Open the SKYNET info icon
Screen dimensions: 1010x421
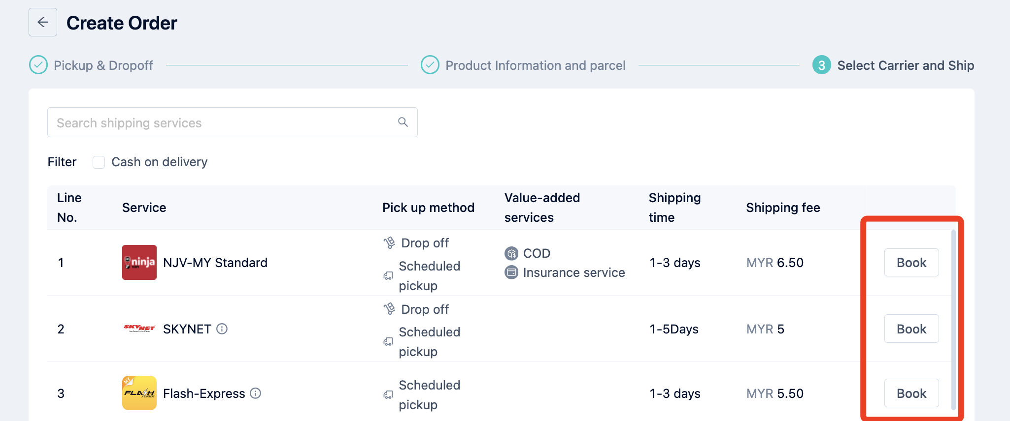[x=222, y=329]
